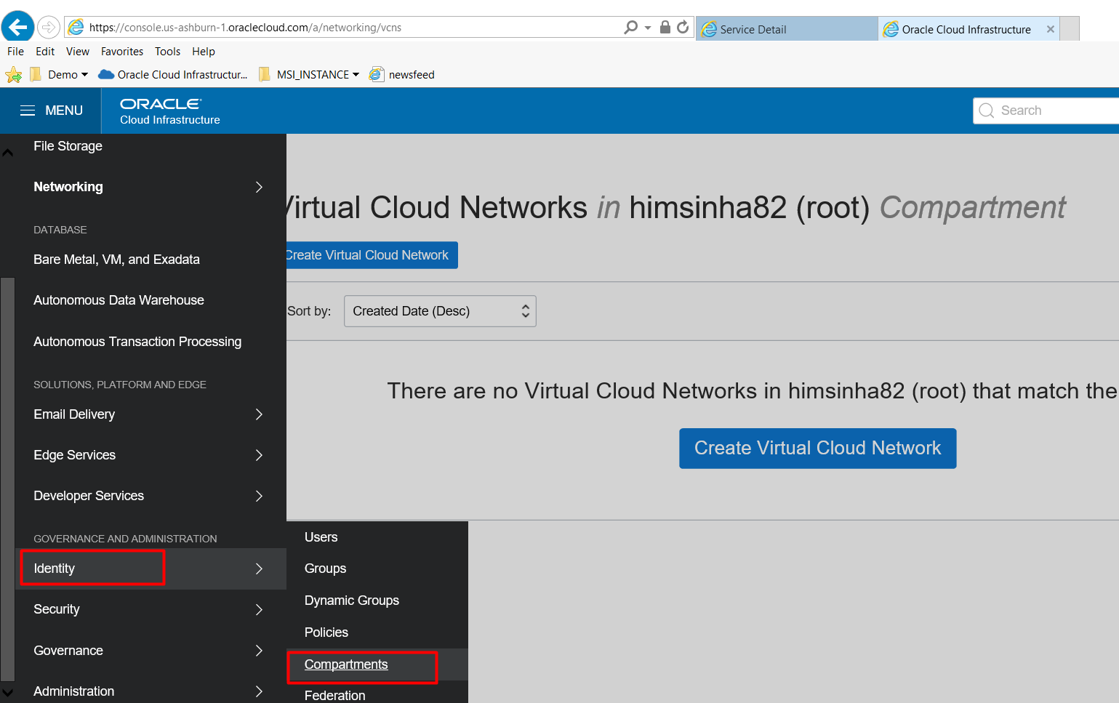Screen dimensions: 1119x703
Task: Expand the Administration submenu chevron
Action: click(259, 691)
